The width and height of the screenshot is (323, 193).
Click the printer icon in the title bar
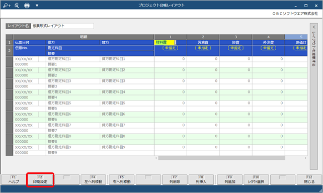pos(27,6)
